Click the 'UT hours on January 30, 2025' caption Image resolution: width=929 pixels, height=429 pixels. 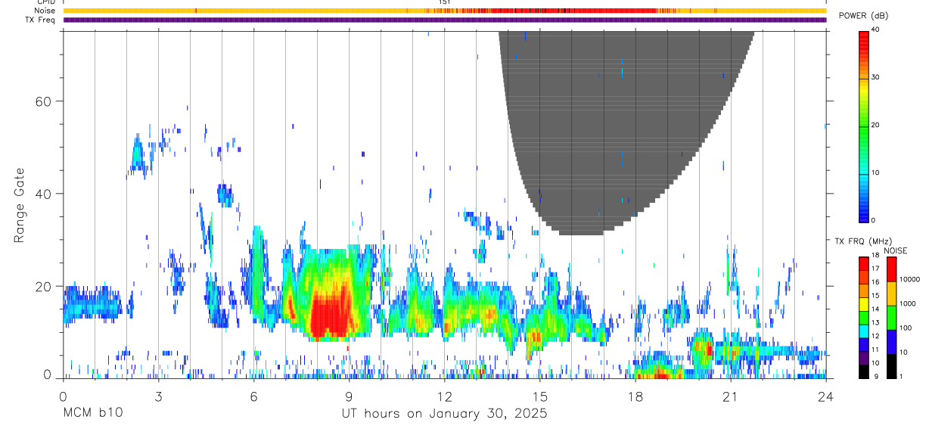pyautogui.click(x=444, y=414)
